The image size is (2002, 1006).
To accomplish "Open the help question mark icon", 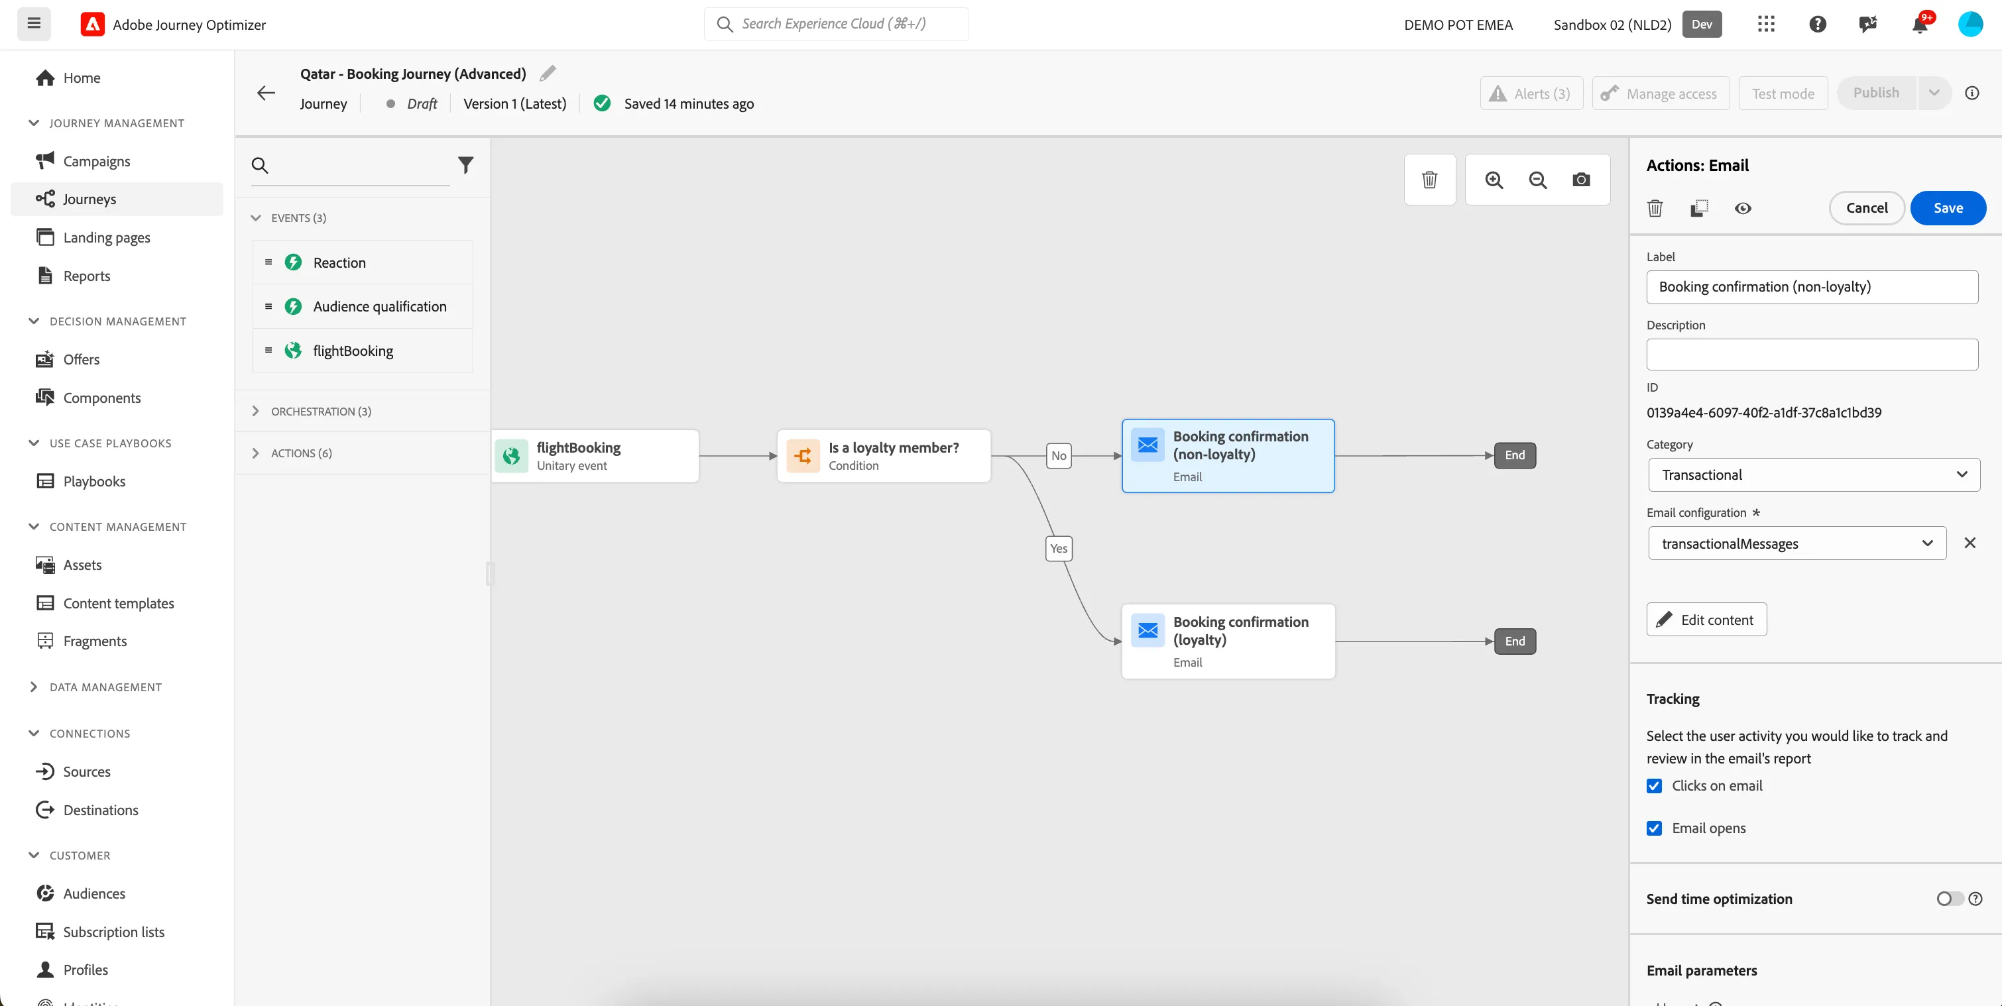I will (x=1817, y=24).
